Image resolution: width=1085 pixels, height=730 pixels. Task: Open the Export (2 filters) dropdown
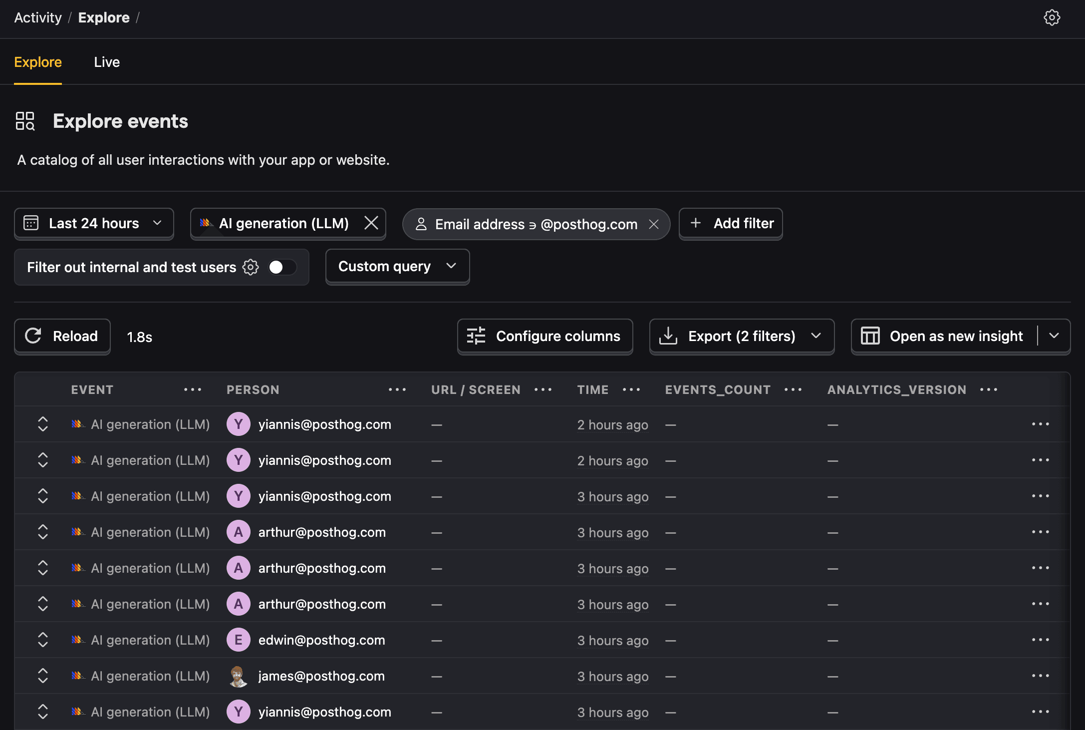coord(742,336)
